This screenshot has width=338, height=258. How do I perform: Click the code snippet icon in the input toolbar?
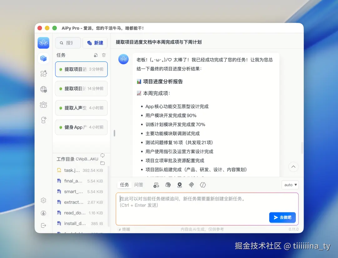click(203, 185)
